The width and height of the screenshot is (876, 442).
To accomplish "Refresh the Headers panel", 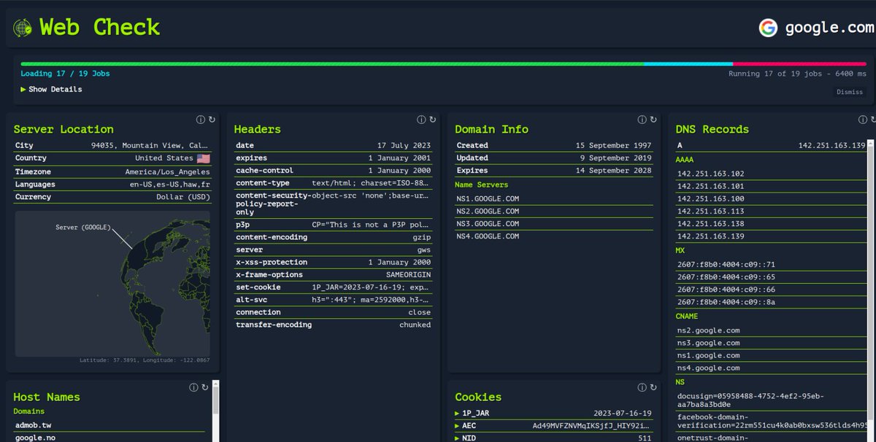I will [432, 120].
